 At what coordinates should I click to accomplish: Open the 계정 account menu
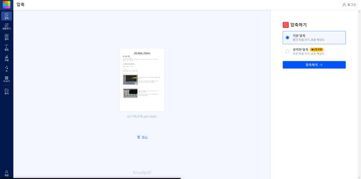6,173
